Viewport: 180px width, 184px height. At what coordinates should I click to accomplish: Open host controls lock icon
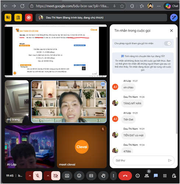[x=174, y=176]
